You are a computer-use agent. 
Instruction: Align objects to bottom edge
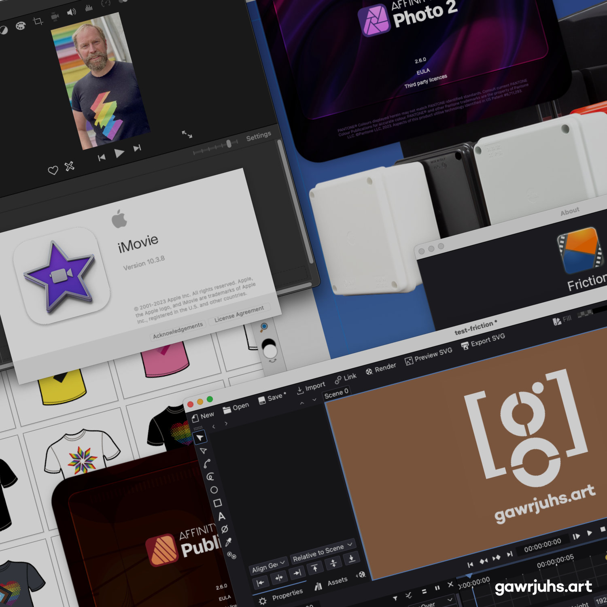pos(351,558)
